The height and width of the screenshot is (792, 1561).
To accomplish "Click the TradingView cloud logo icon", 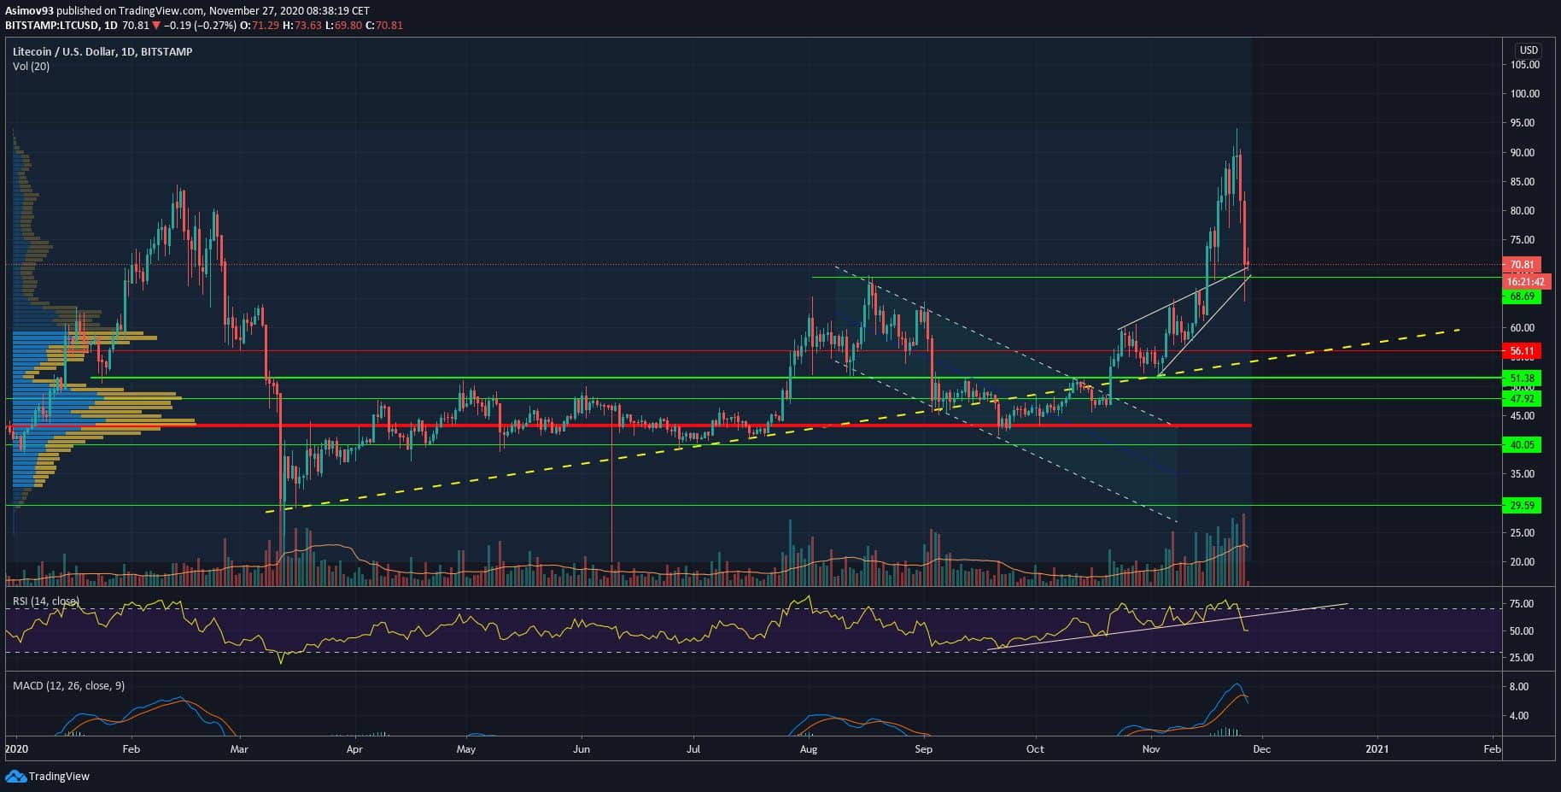I will pyautogui.click(x=15, y=776).
